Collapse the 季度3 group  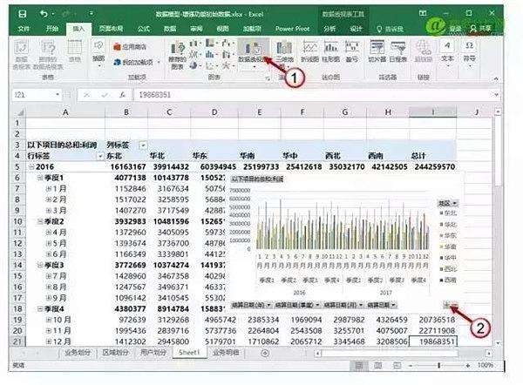(x=40, y=266)
